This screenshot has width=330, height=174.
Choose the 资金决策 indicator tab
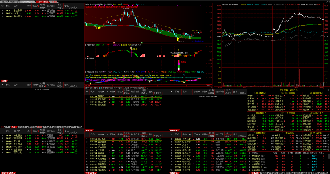141,88
